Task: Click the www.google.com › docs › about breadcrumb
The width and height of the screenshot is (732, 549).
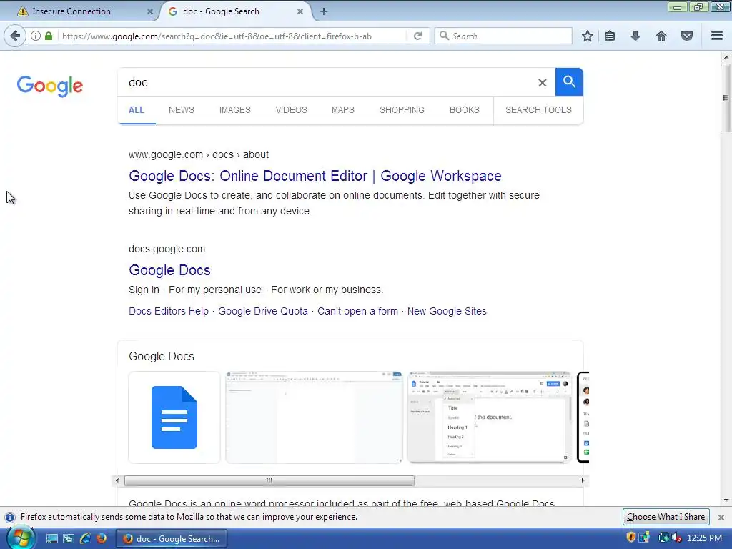Action: pyautogui.click(x=199, y=154)
